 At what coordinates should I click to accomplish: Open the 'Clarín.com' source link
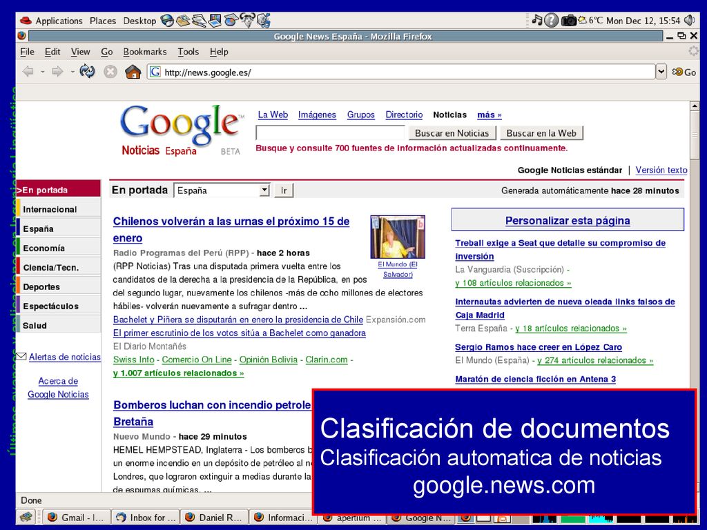(327, 360)
